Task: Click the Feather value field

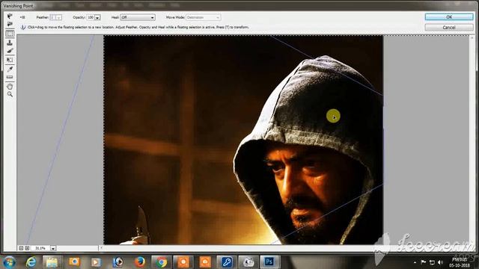Action: click(x=53, y=18)
